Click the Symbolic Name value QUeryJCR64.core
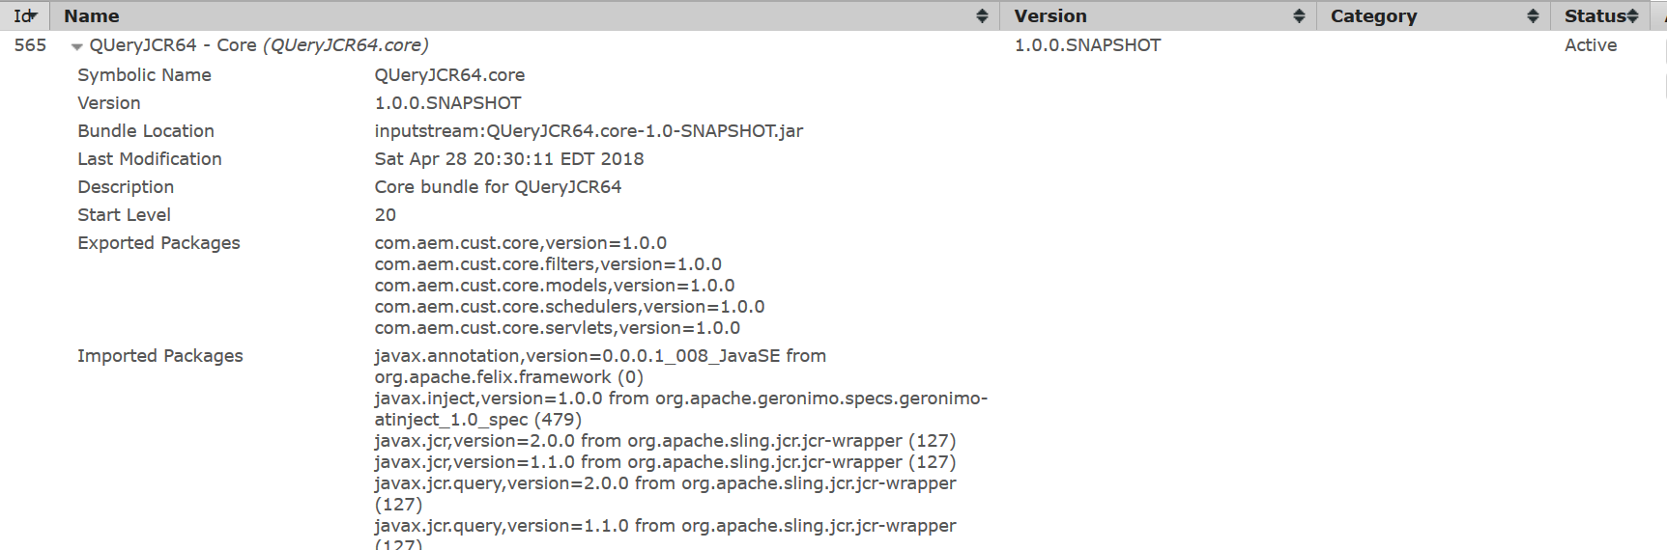Screen dimensions: 1667x550 (449, 75)
